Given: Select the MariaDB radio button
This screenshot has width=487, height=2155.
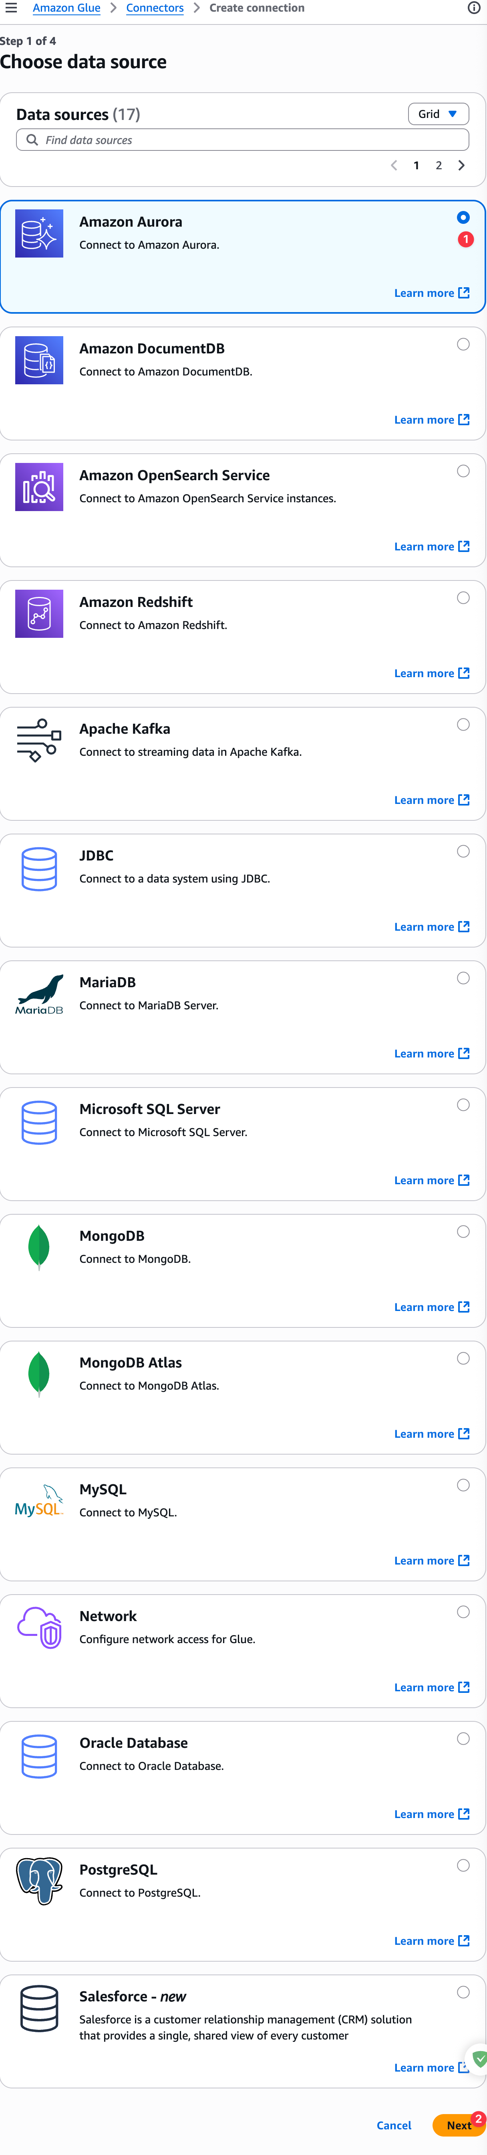Looking at the screenshot, I should [x=464, y=978].
